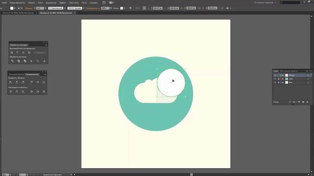314x176 pixels.
Task: Click the fill color swatch in control bar
Action: click(x=12, y=8)
